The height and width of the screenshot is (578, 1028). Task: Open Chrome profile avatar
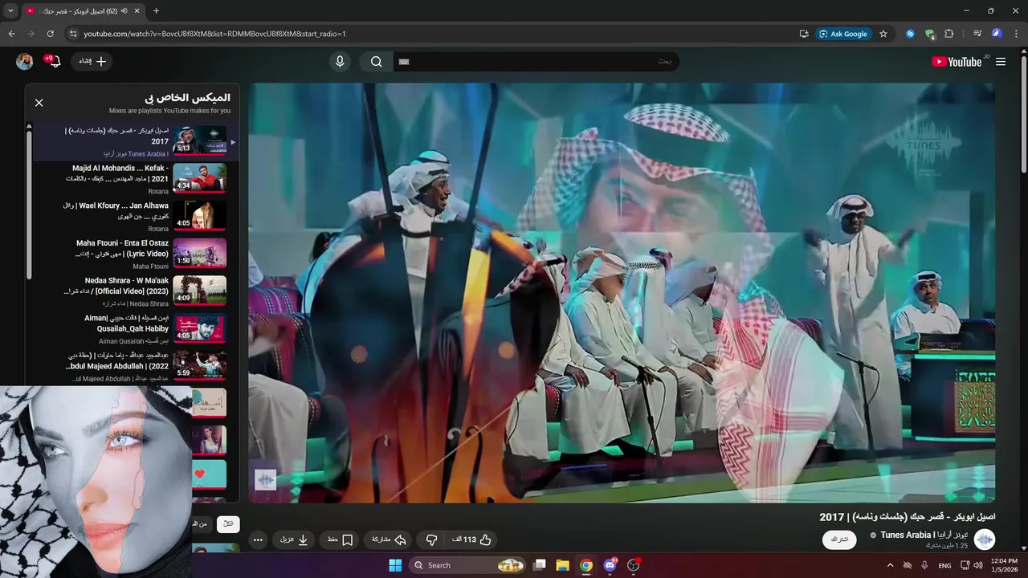click(x=997, y=34)
